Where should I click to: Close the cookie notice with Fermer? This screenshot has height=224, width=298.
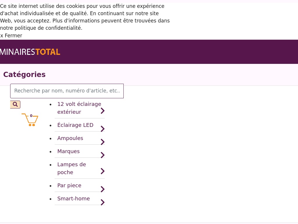pyautogui.click(x=11, y=36)
